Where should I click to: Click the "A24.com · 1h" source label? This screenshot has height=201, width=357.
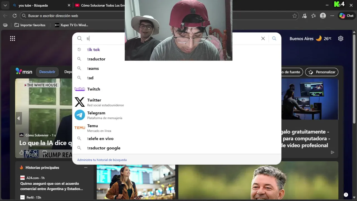pos(35,178)
